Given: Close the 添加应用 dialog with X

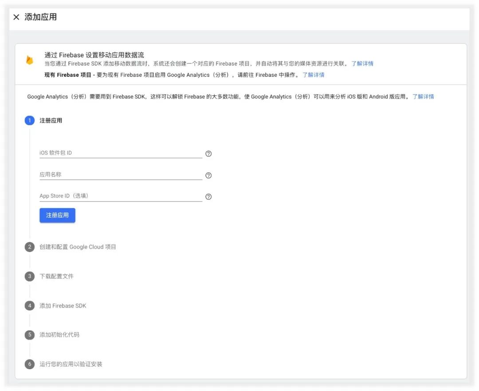Looking at the screenshot, I should tap(16, 17).
